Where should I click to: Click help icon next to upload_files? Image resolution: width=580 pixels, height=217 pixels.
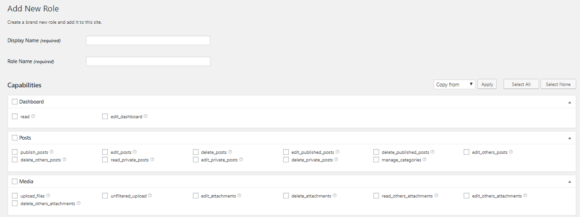click(48, 196)
